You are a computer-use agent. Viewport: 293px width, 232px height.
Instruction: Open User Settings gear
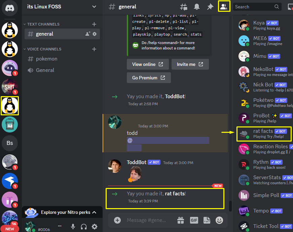pyautogui.click(x=95, y=227)
